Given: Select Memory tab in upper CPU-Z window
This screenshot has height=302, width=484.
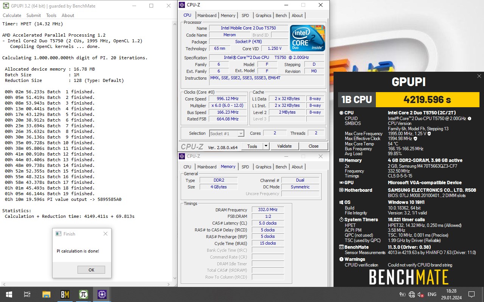Looking at the screenshot, I should [228, 15].
